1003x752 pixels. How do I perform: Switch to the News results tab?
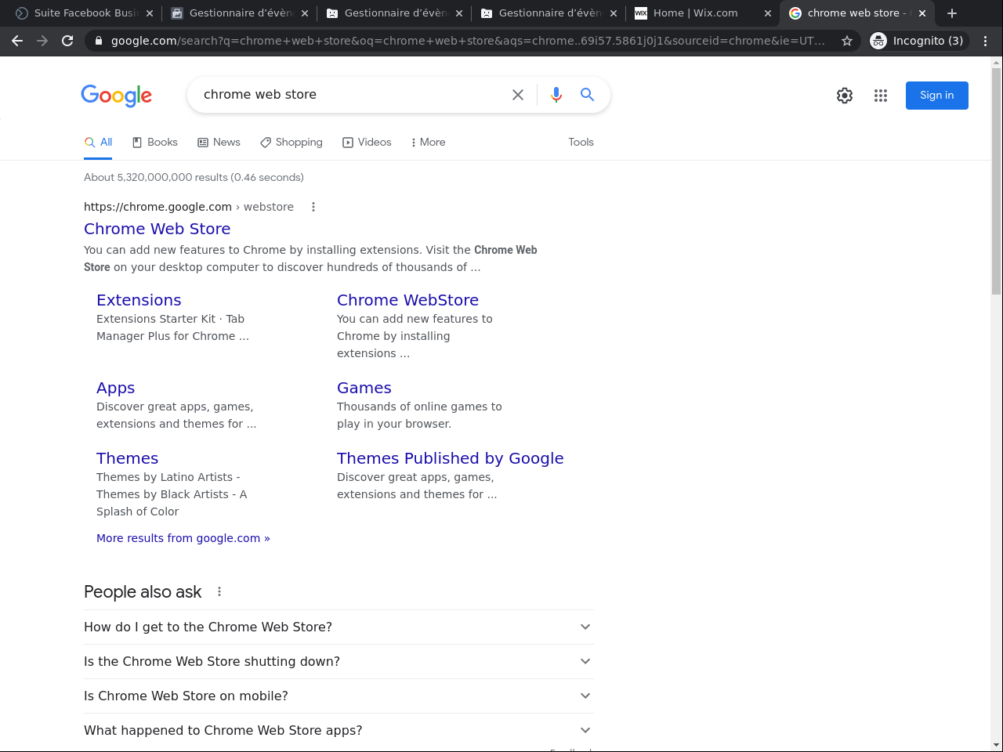tap(219, 143)
